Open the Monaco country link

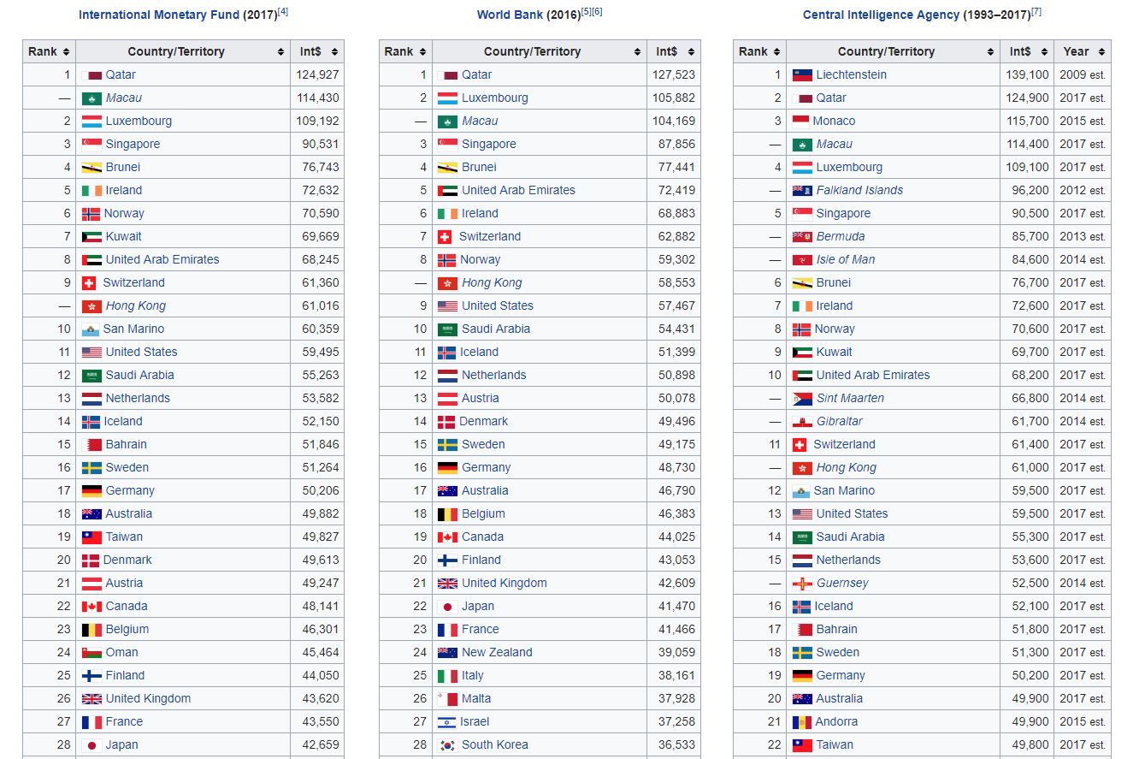pos(834,122)
